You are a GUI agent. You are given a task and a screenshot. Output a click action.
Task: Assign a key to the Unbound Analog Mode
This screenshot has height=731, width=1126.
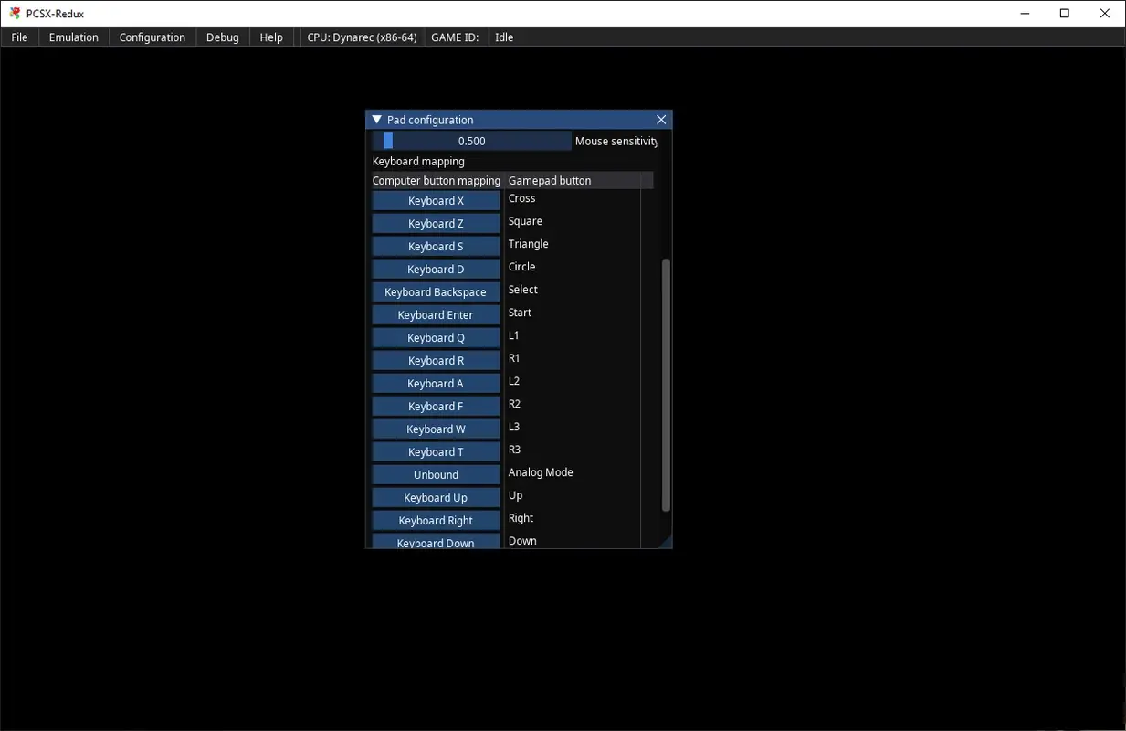[x=436, y=474]
